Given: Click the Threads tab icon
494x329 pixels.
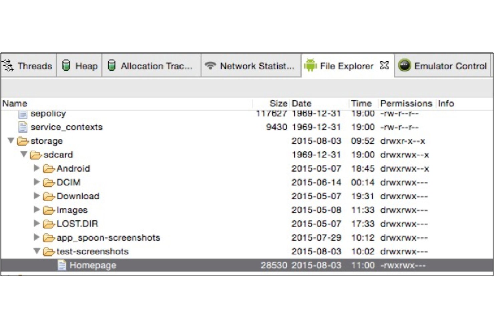Looking at the screenshot, I should 8,66.
